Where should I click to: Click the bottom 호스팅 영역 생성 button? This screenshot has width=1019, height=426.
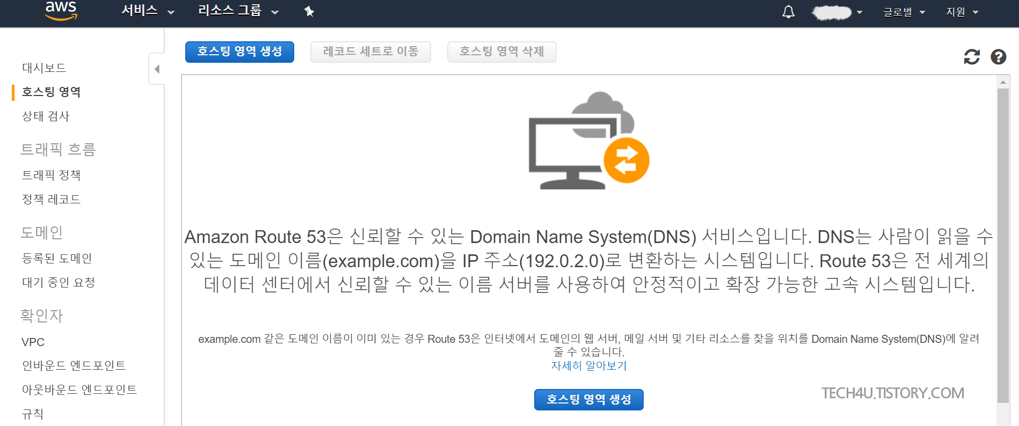coord(588,400)
